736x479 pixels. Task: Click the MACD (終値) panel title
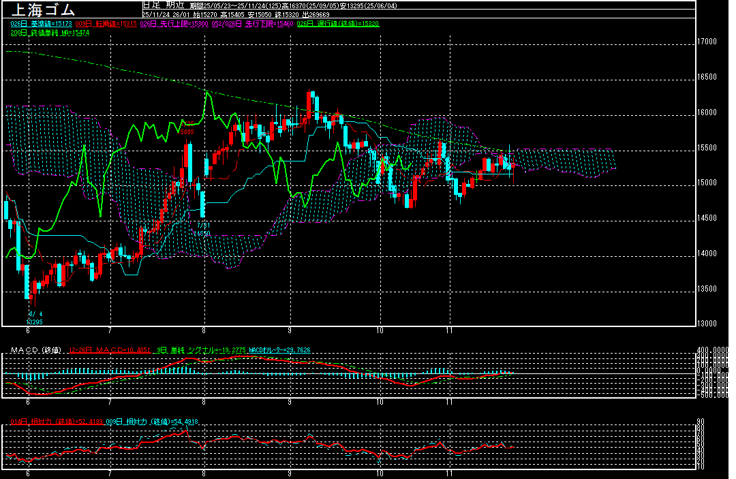(x=35, y=350)
